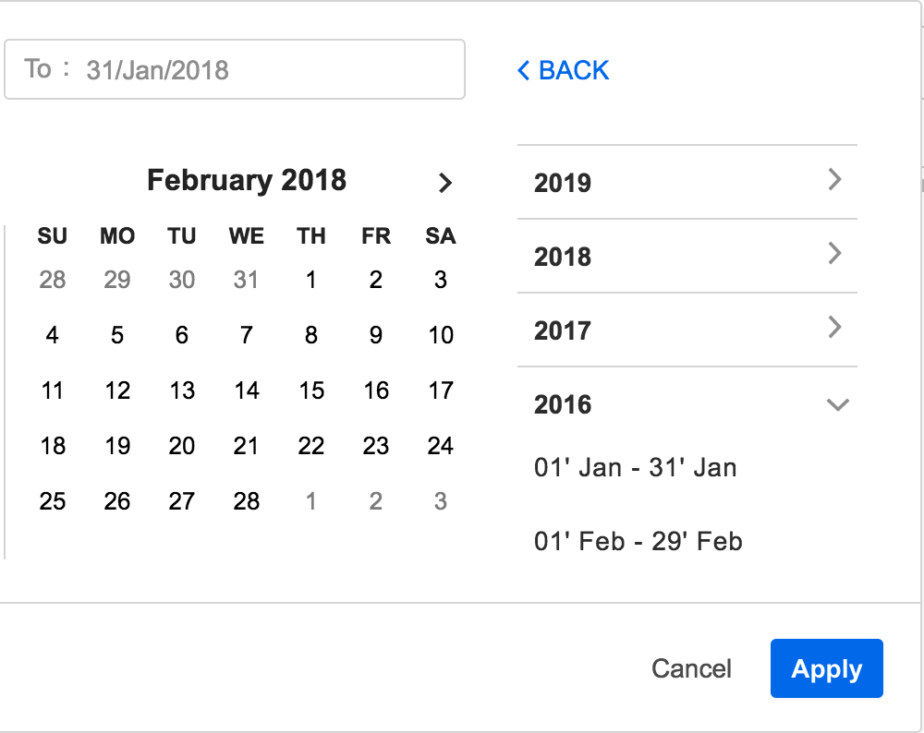The height and width of the screenshot is (733, 924).
Task: Expand the 2018 year row
Action: point(687,256)
